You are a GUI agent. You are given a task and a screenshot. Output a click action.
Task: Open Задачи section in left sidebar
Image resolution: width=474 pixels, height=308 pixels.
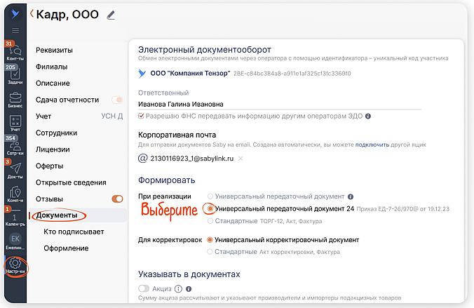click(x=15, y=74)
